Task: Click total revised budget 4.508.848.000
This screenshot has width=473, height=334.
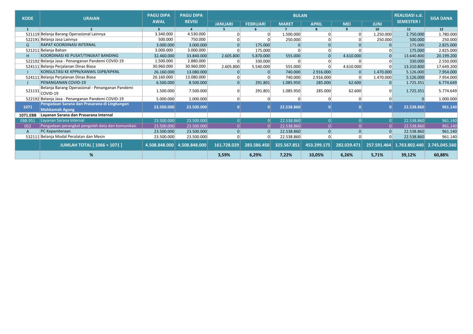Action: pyautogui.click(x=192, y=145)
